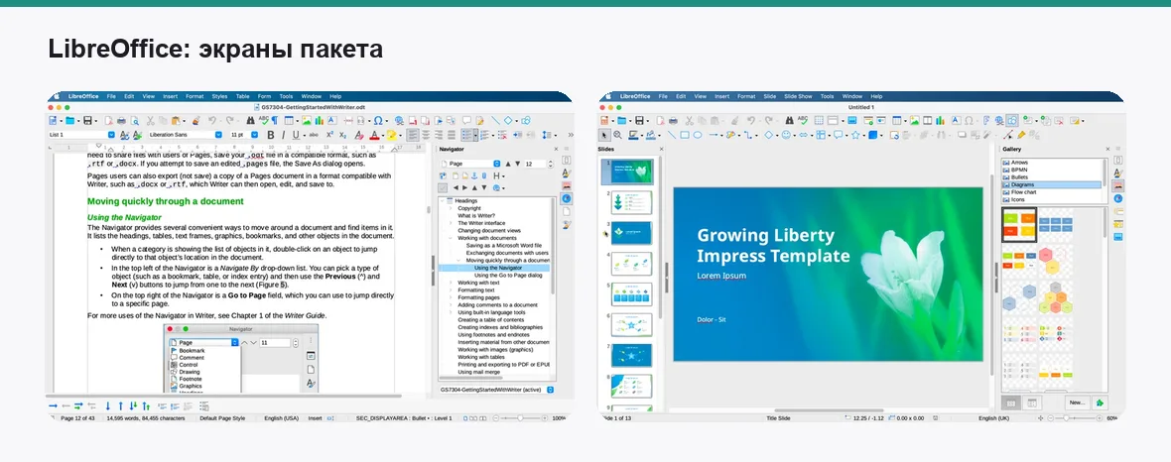Viewport: 1171px width, 462px height.
Task: Open Apple menu in Impress window
Action: (608, 96)
